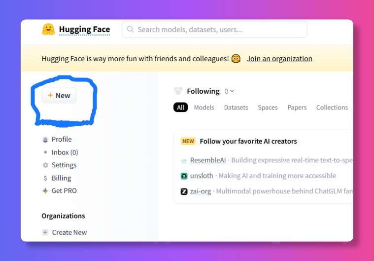Click the Billing dollar sign icon

(x=45, y=178)
